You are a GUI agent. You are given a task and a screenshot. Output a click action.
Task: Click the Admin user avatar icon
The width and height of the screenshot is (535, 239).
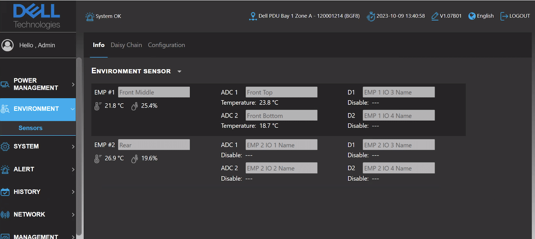[7, 45]
